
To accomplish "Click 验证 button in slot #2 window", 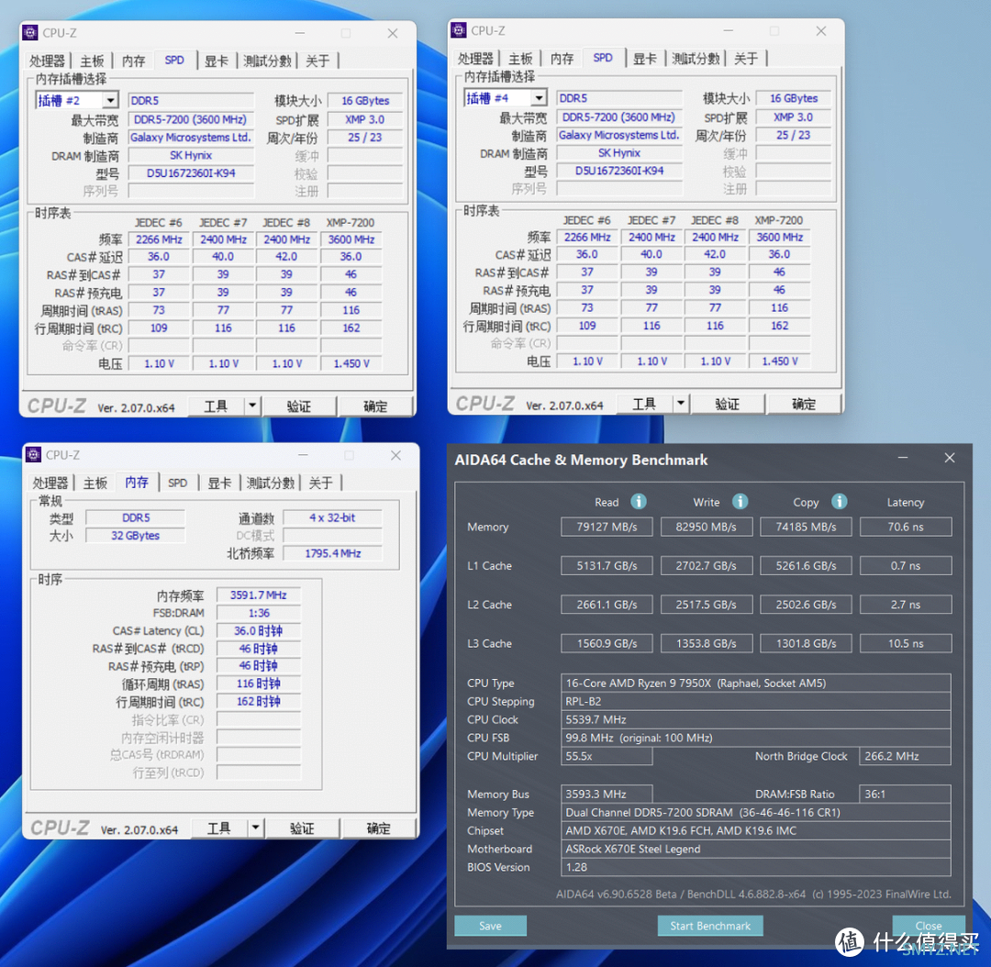I will click(x=299, y=406).
